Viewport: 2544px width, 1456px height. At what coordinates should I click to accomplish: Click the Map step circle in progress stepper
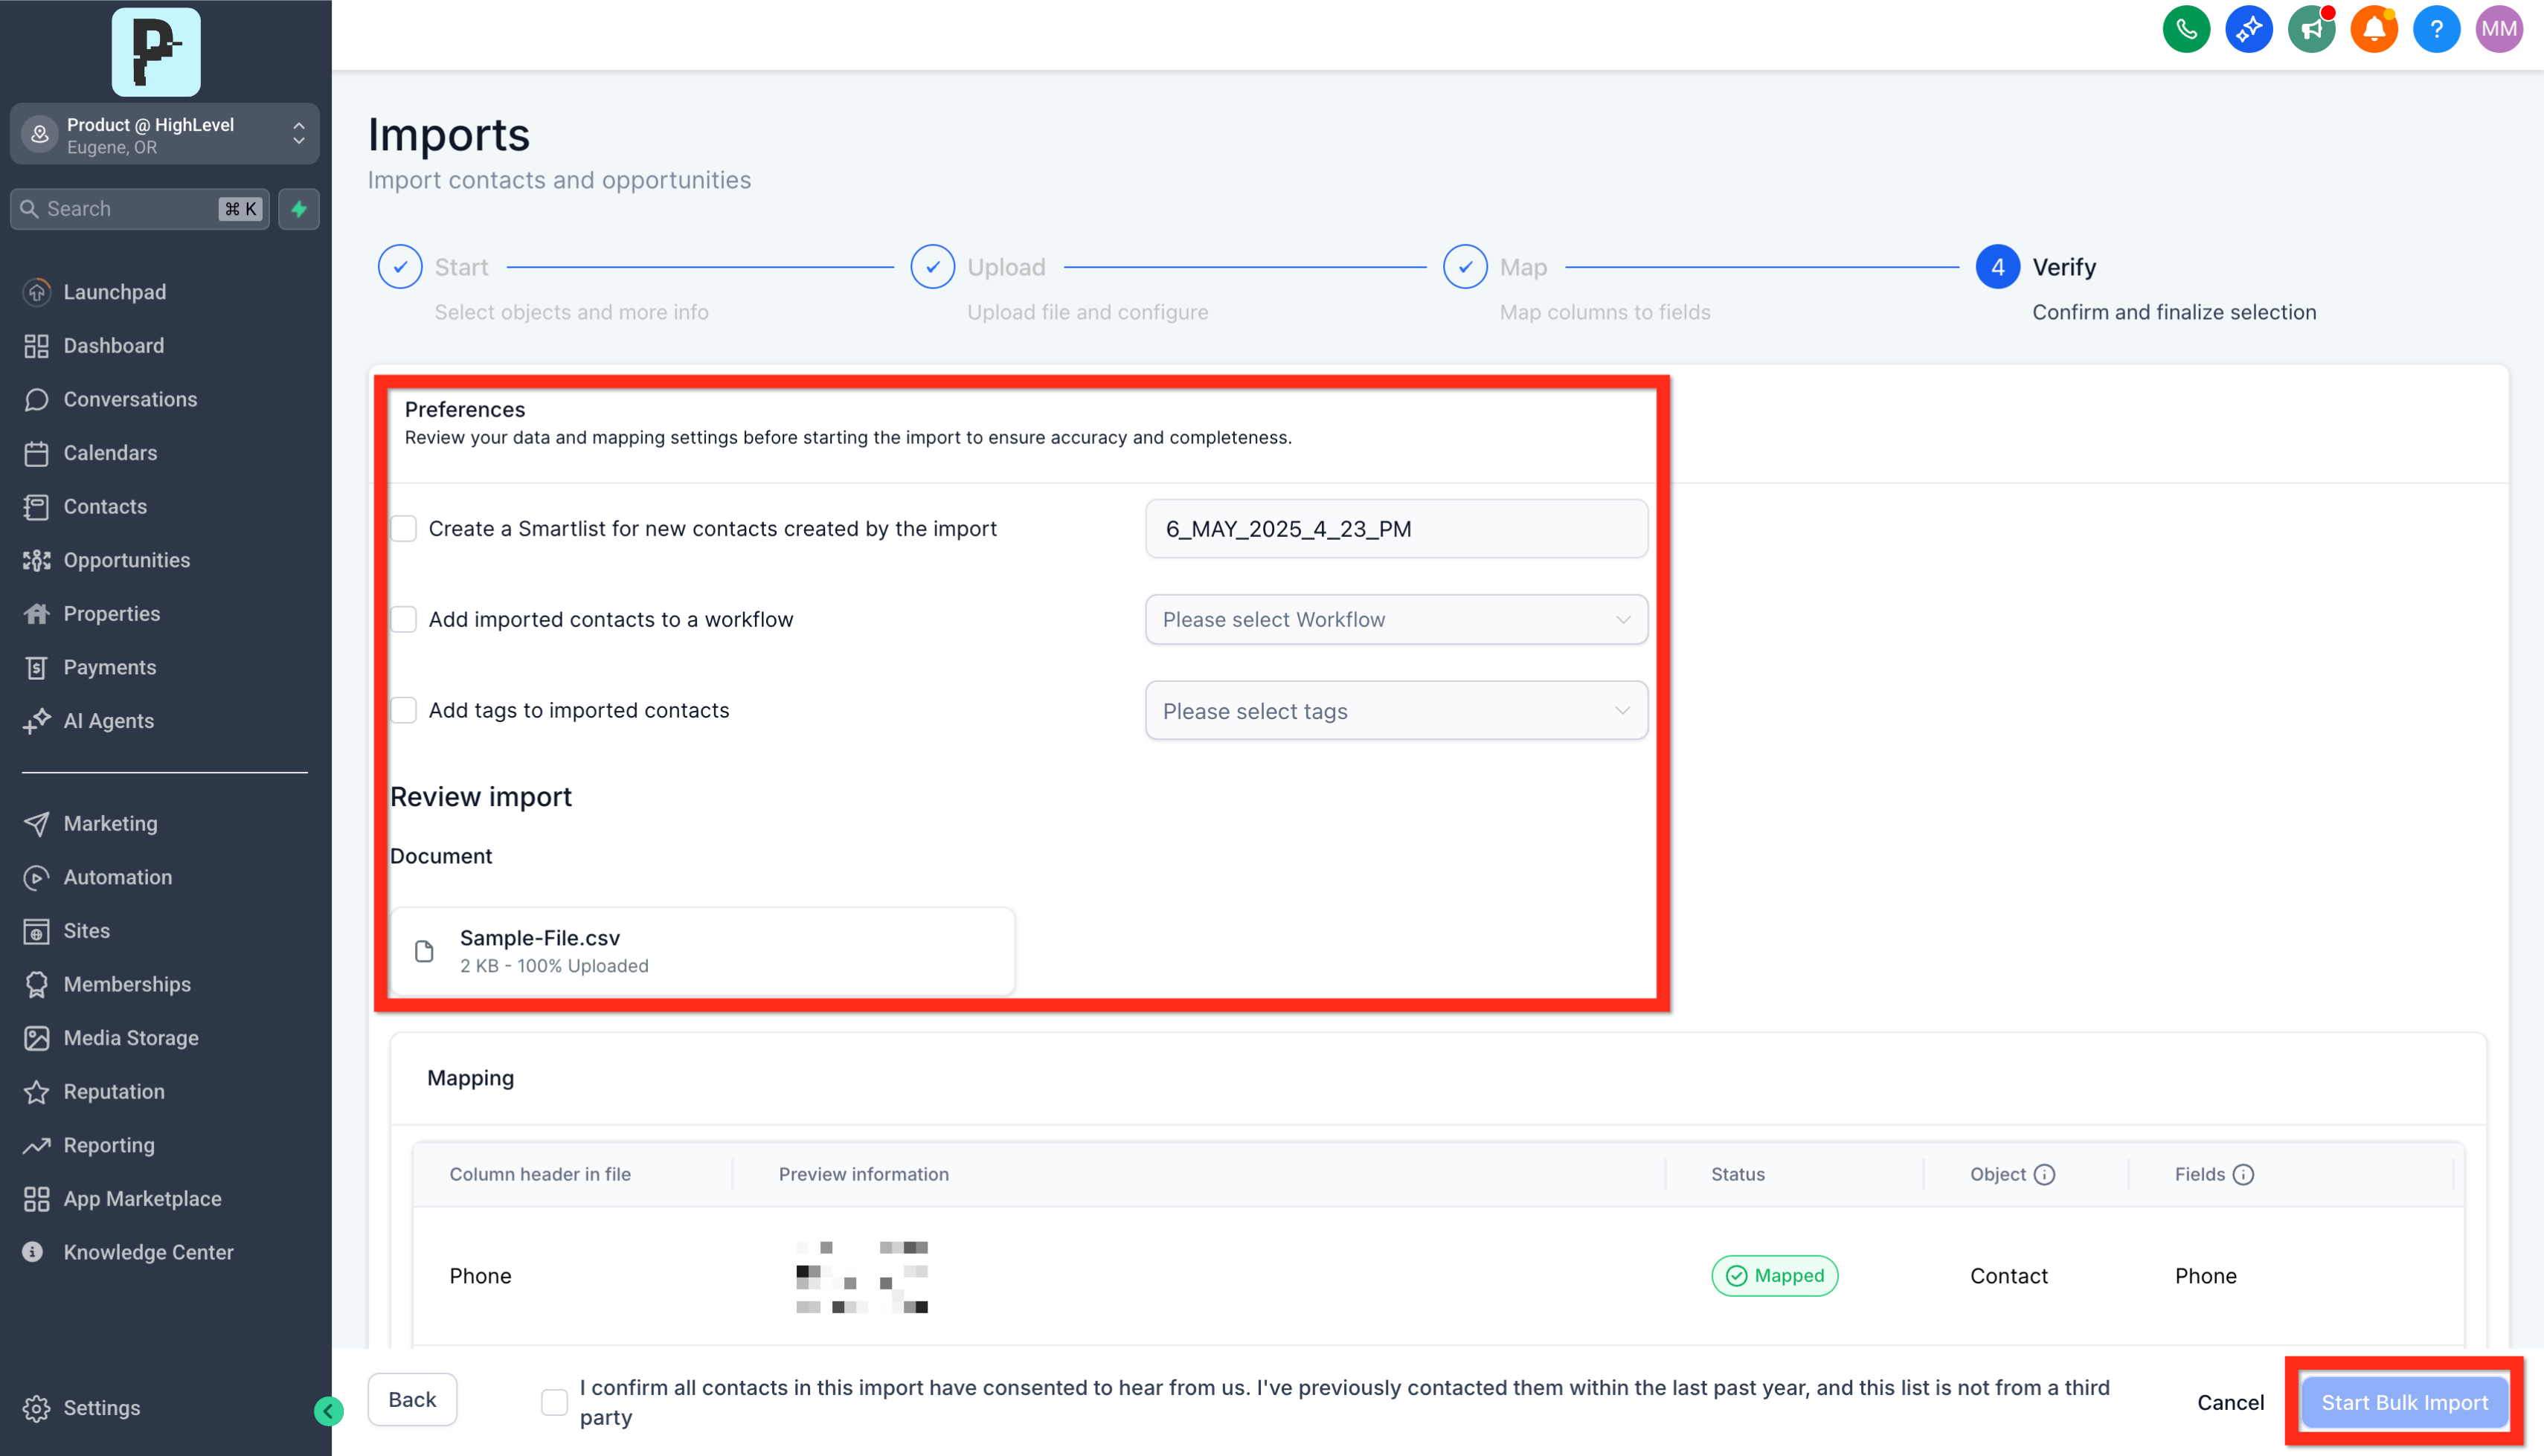[1465, 267]
